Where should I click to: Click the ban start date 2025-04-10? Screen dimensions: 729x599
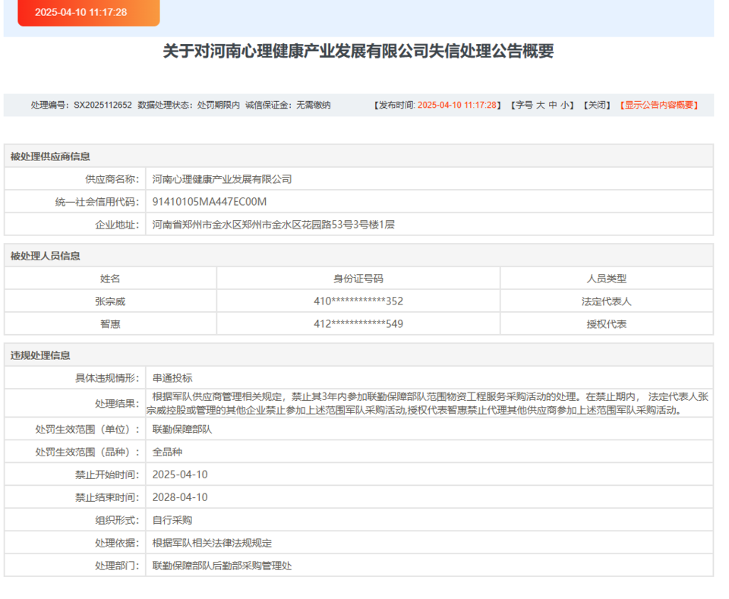coord(180,475)
